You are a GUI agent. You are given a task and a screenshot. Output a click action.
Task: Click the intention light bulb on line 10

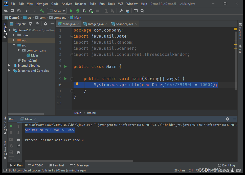point(77,84)
